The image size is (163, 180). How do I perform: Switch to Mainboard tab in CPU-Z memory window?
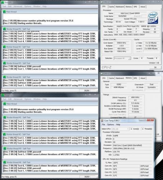click(120, 78)
